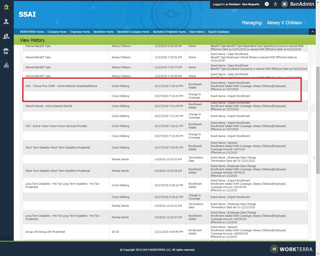The image size is (320, 256).
Task: Open BenAdmin Employee Home breadcrumb
Action: point(169,32)
